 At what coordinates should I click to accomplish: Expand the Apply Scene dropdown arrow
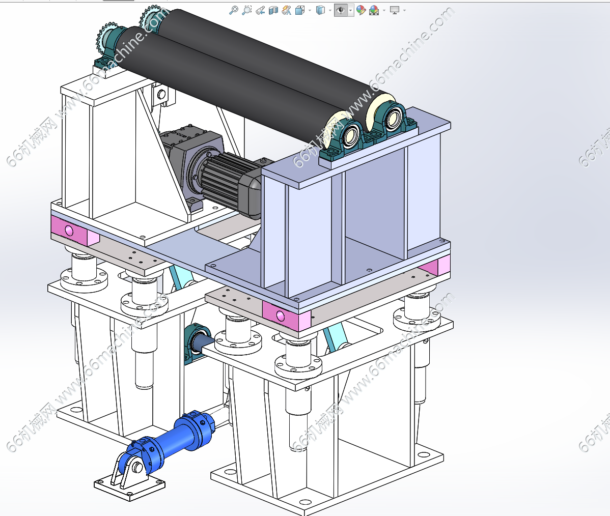point(384,10)
